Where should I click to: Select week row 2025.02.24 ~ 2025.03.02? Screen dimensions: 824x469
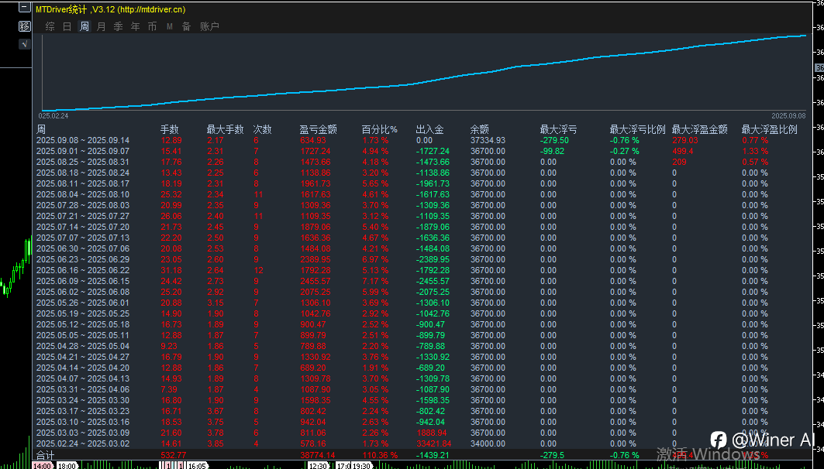click(82, 443)
